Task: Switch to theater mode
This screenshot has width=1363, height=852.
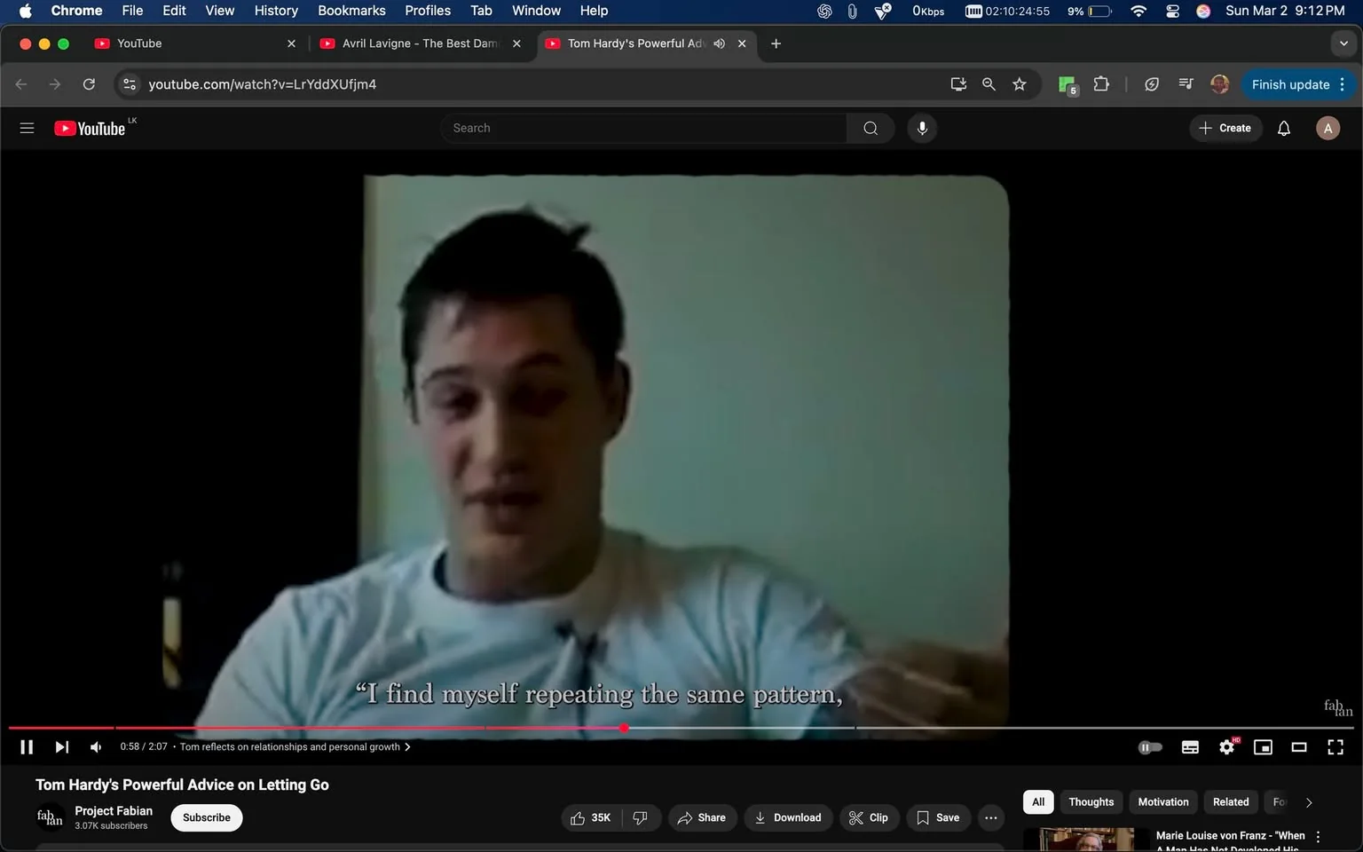Action: tap(1299, 747)
